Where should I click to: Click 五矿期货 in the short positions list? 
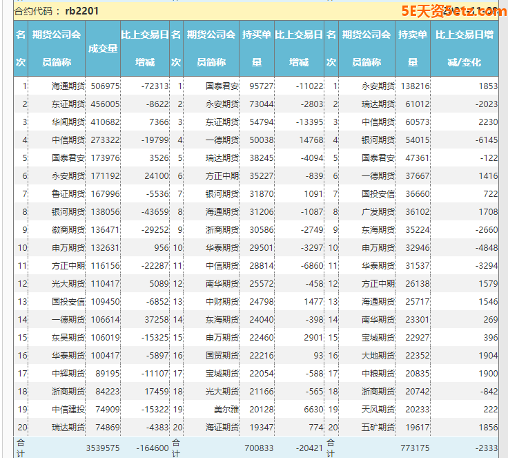(x=378, y=428)
